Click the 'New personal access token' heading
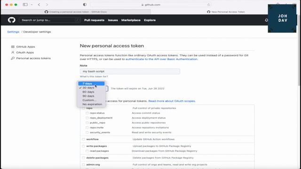 tap(112, 46)
